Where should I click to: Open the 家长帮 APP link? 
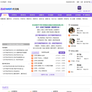(x=87, y=11)
